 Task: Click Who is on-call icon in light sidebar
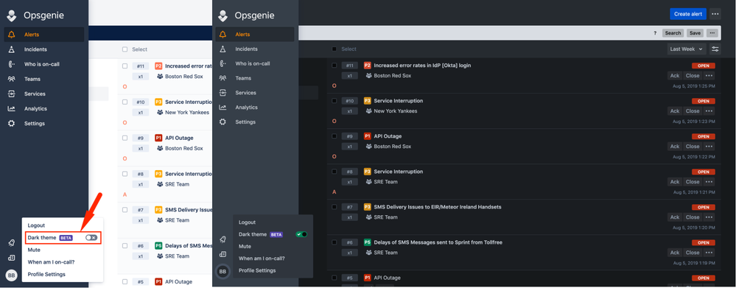(x=11, y=64)
